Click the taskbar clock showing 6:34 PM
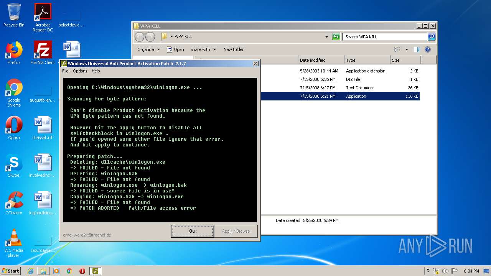Screen dimensions: 491x276 [x=471, y=271]
